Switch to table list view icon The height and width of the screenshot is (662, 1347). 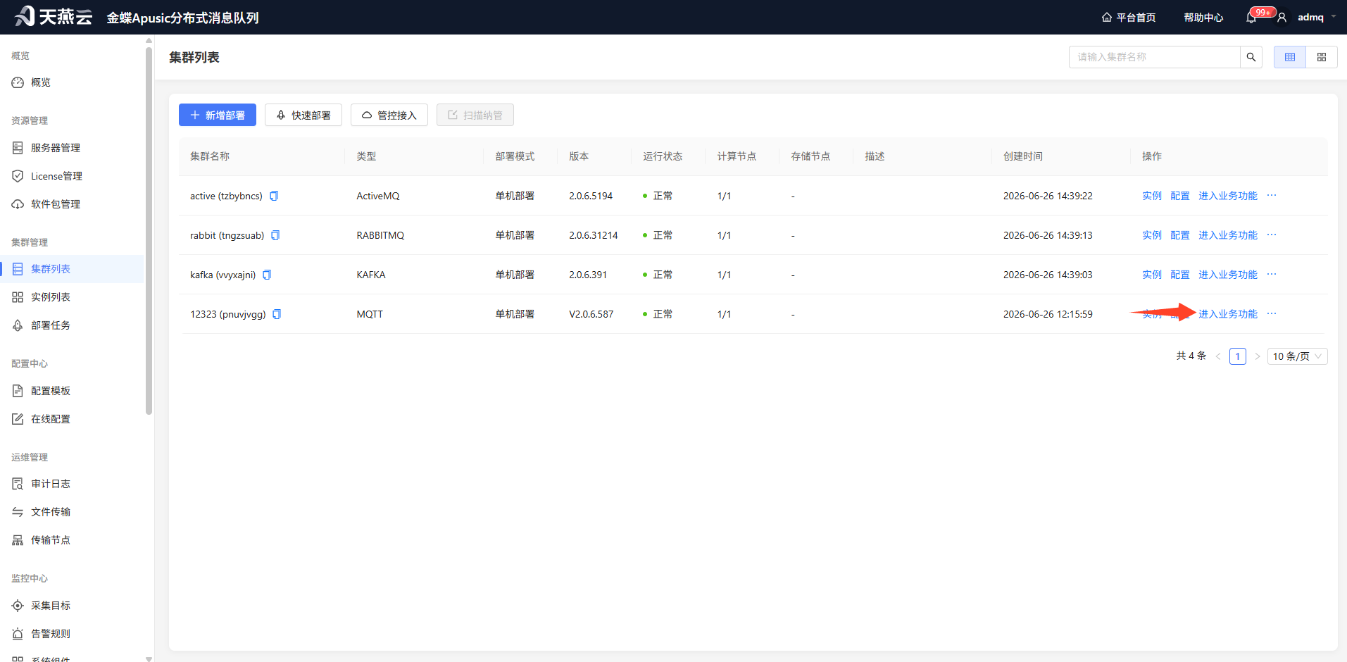click(x=1290, y=57)
